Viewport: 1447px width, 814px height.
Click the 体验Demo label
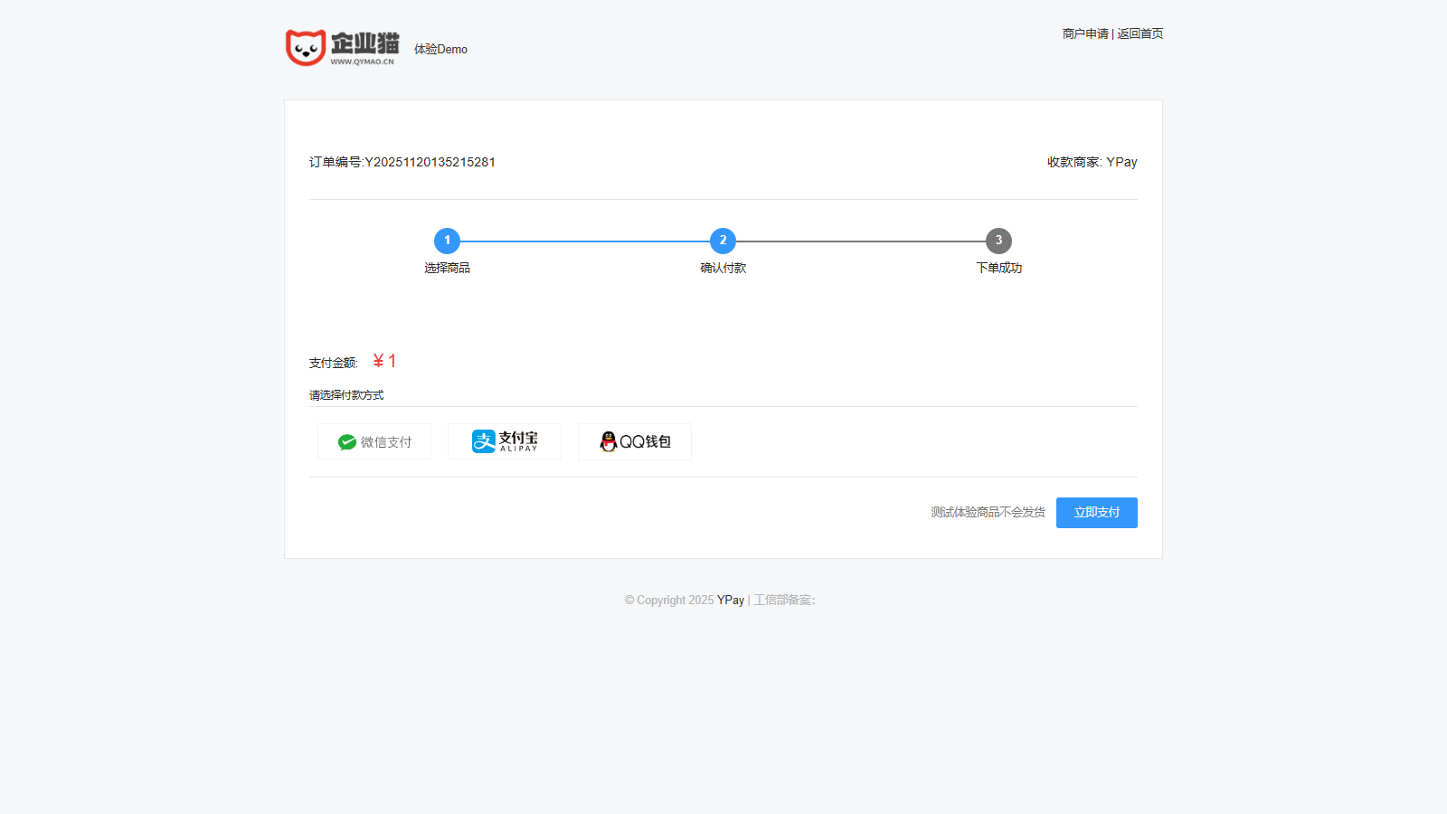440,50
